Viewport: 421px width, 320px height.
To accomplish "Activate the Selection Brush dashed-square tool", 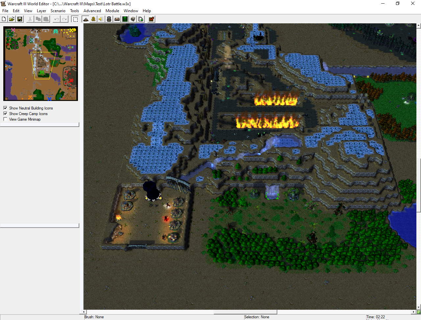I will coord(75,19).
